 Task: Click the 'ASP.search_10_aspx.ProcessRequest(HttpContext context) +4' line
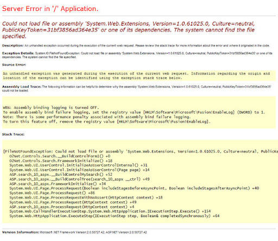coord(72,207)
